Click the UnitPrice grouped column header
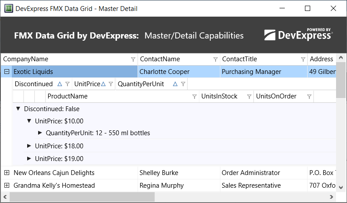Image resolution: width=347 pixels, height=203 pixels. click(x=94, y=84)
